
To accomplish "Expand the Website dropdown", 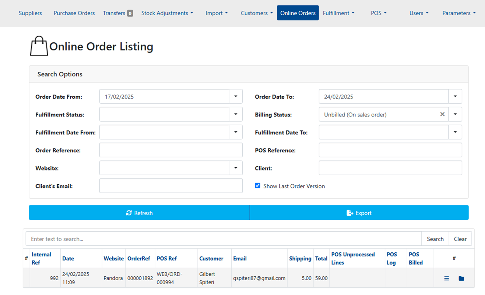I will 236,168.
